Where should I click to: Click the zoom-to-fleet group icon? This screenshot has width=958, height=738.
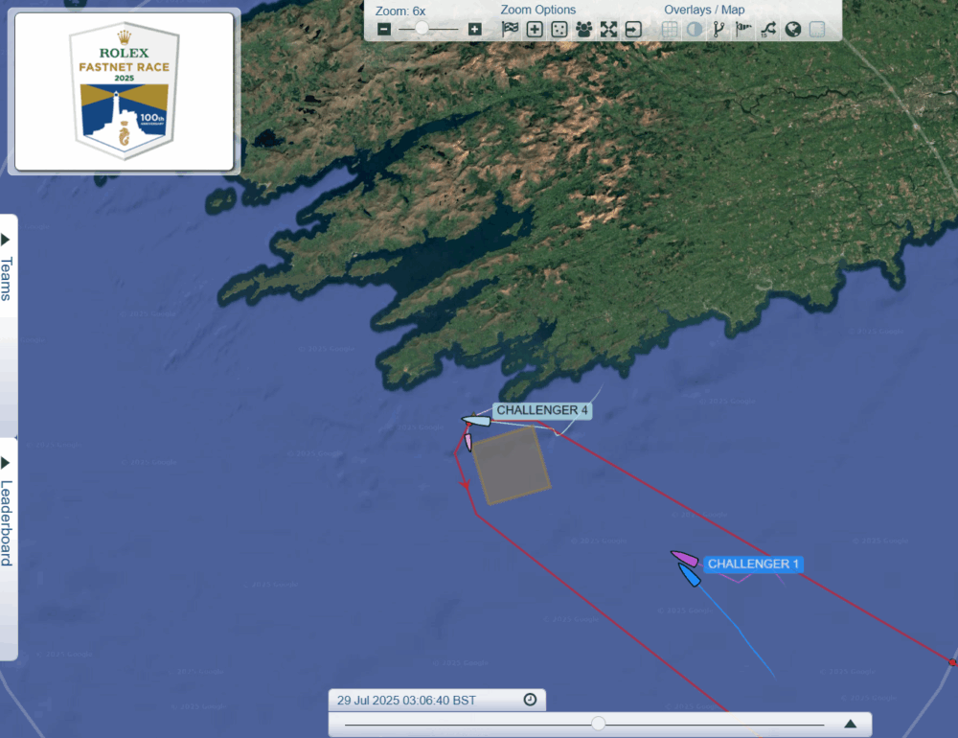point(583,29)
